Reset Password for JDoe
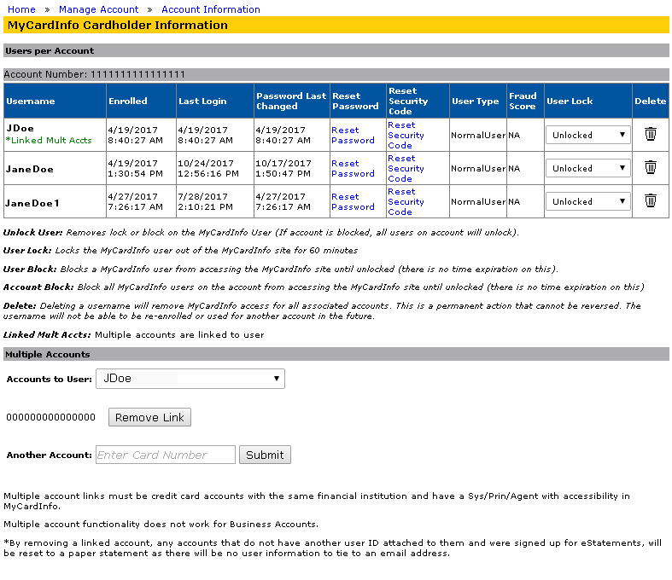This screenshot has height=580, width=672. (x=353, y=136)
